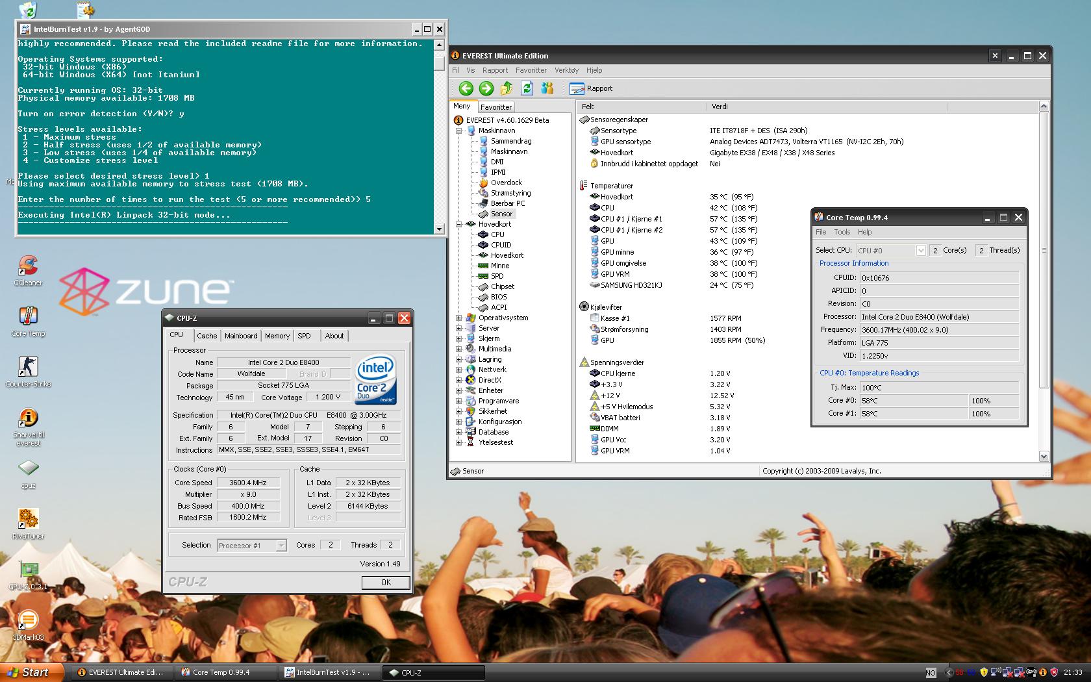The image size is (1091, 682).
Task: Switch to Core Temp taskbar button
Action: [x=225, y=672]
